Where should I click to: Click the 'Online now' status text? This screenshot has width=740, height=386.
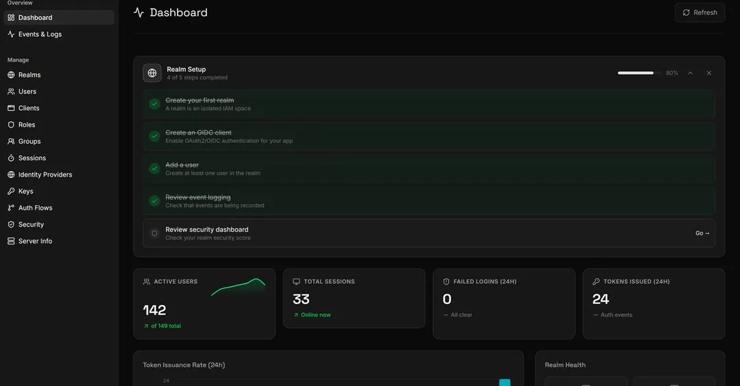point(316,315)
